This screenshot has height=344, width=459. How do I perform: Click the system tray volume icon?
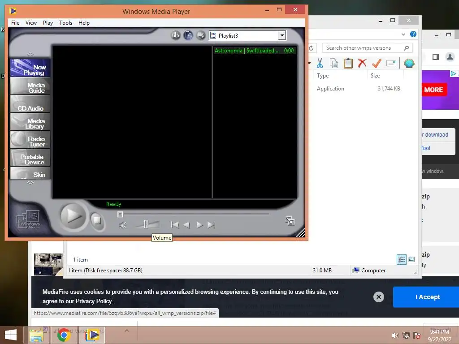(x=395, y=335)
